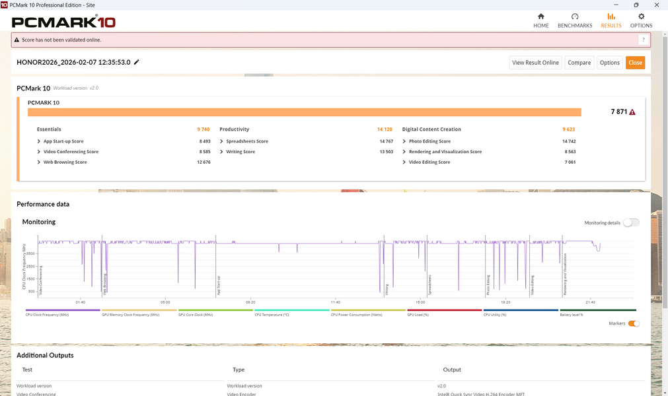Expand Video Conferencing Score row
The height and width of the screenshot is (396, 668).
[39, 152]
